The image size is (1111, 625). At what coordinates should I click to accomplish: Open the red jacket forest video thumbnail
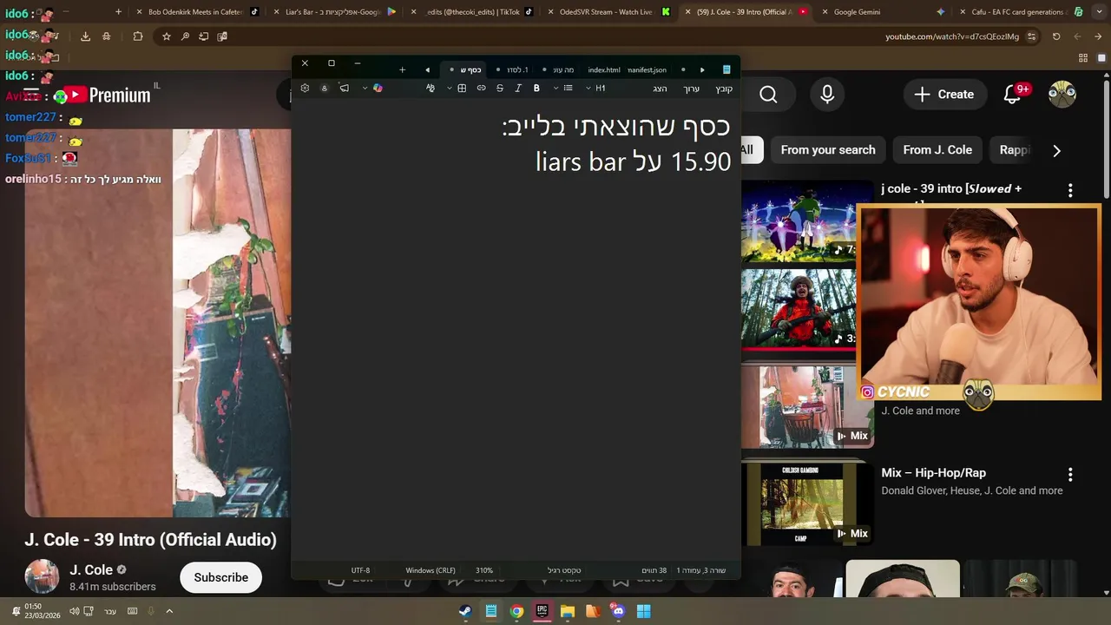coord(799,309)
